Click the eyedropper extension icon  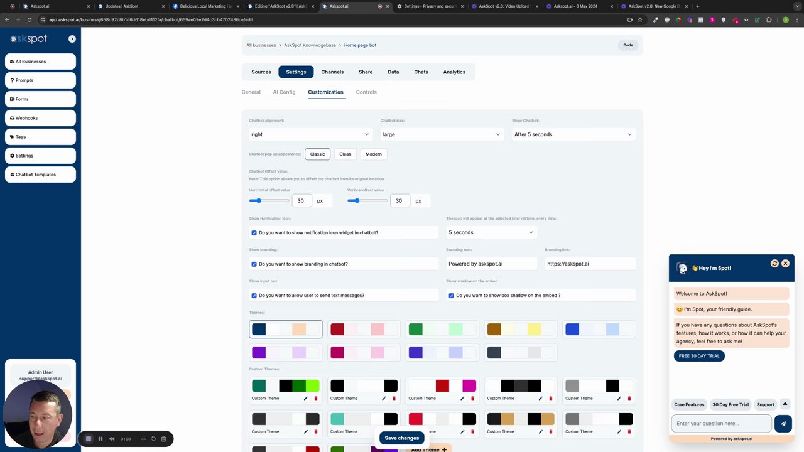pyautogui.click(x=655, y=19)
